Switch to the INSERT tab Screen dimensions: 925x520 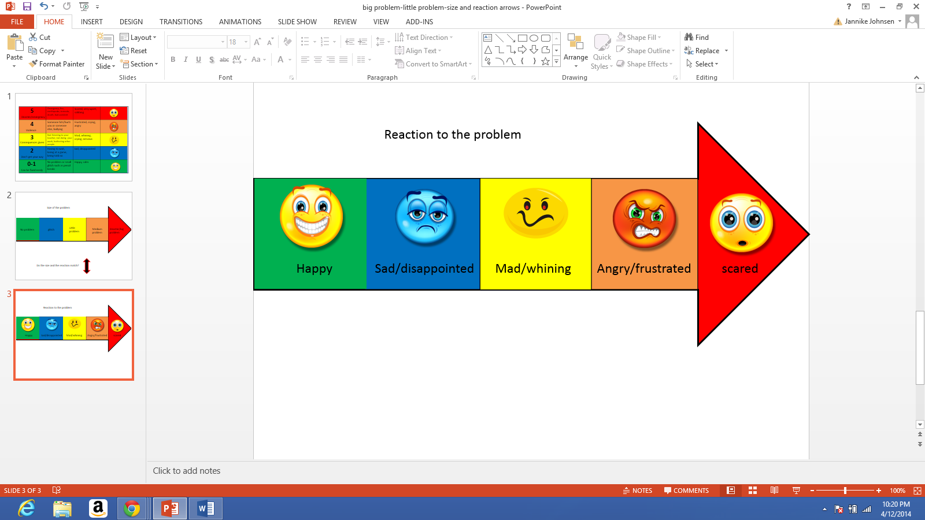(92, 22)
